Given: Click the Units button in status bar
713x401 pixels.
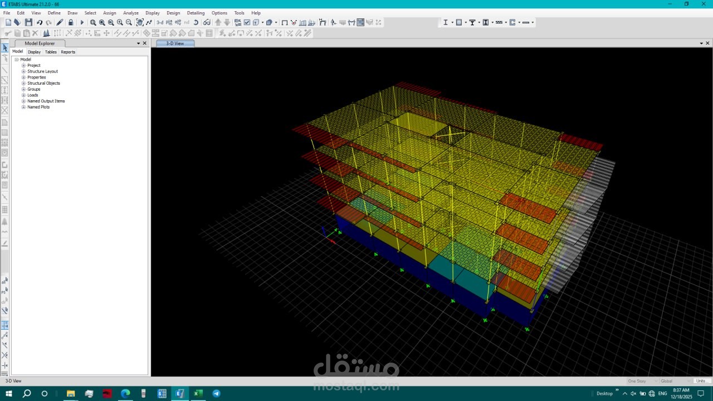Looking at the screenshot, I should (x=701, y=381).
